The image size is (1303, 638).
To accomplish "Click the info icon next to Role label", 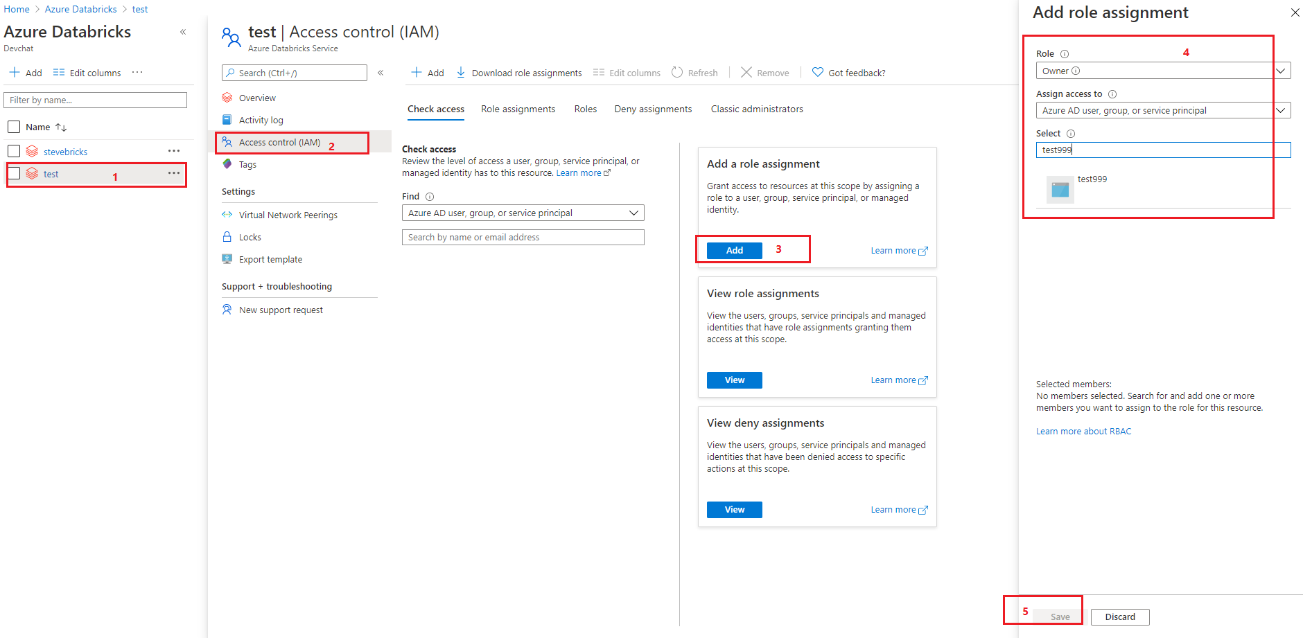I will (x=1065, y=54).
